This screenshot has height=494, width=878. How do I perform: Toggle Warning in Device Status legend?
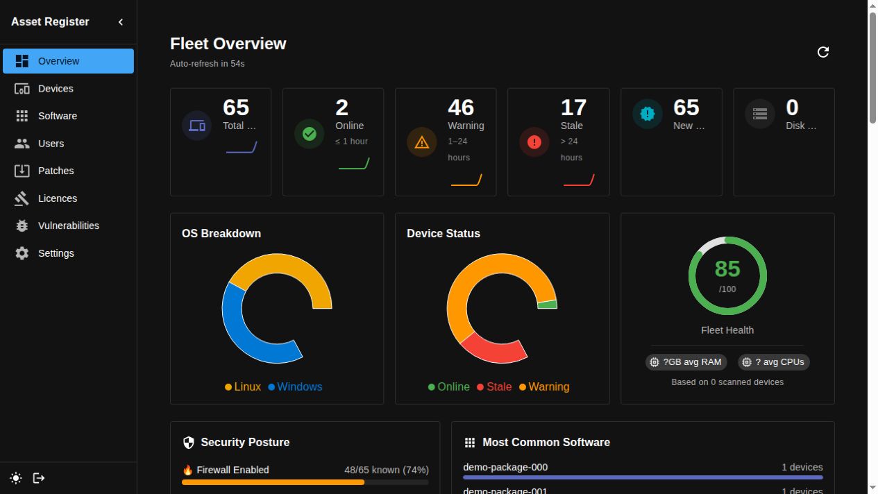(544, 387)
